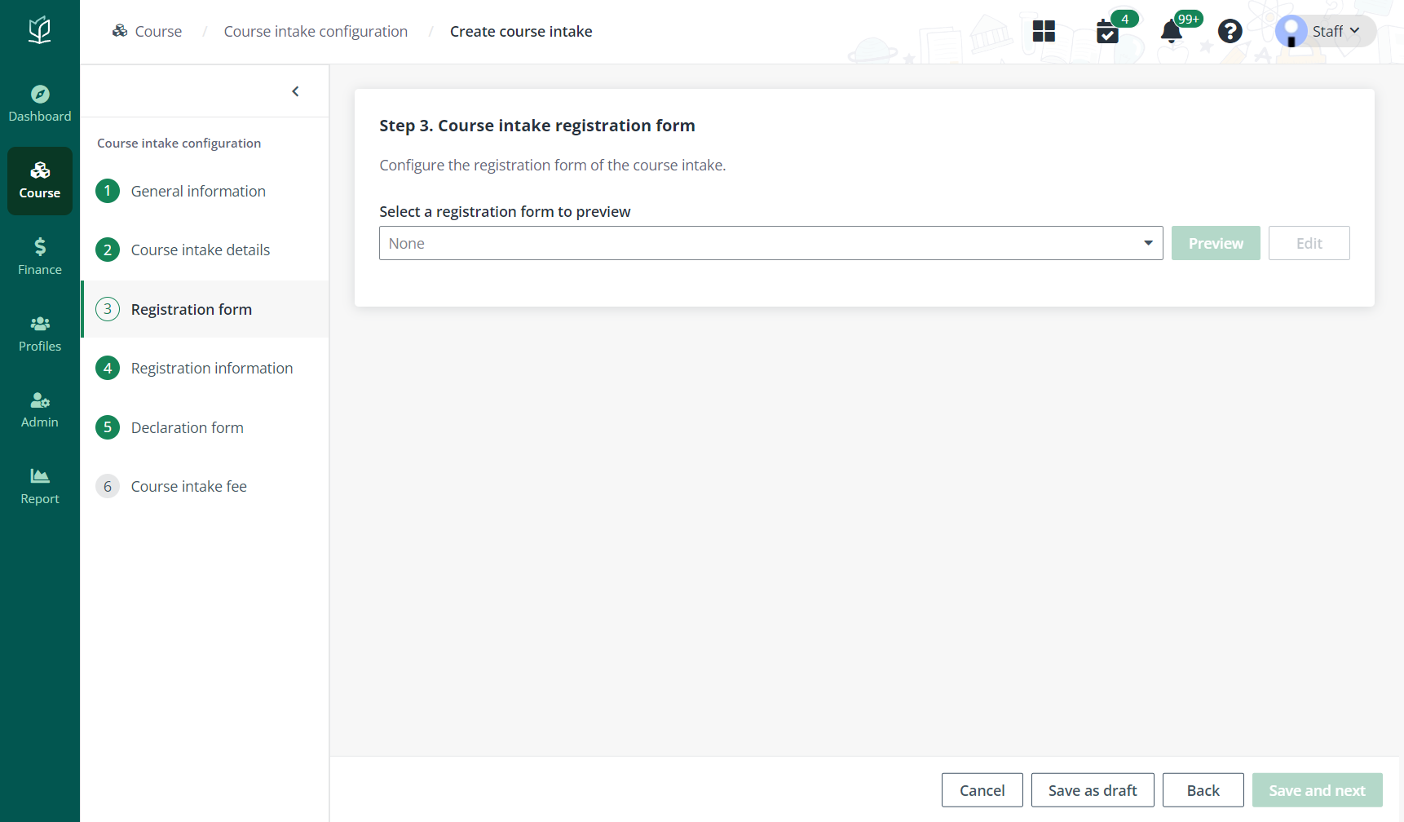The image size is (1404, 822).
Task: Click the Staff user avatar
Action: coord(1291,31)
